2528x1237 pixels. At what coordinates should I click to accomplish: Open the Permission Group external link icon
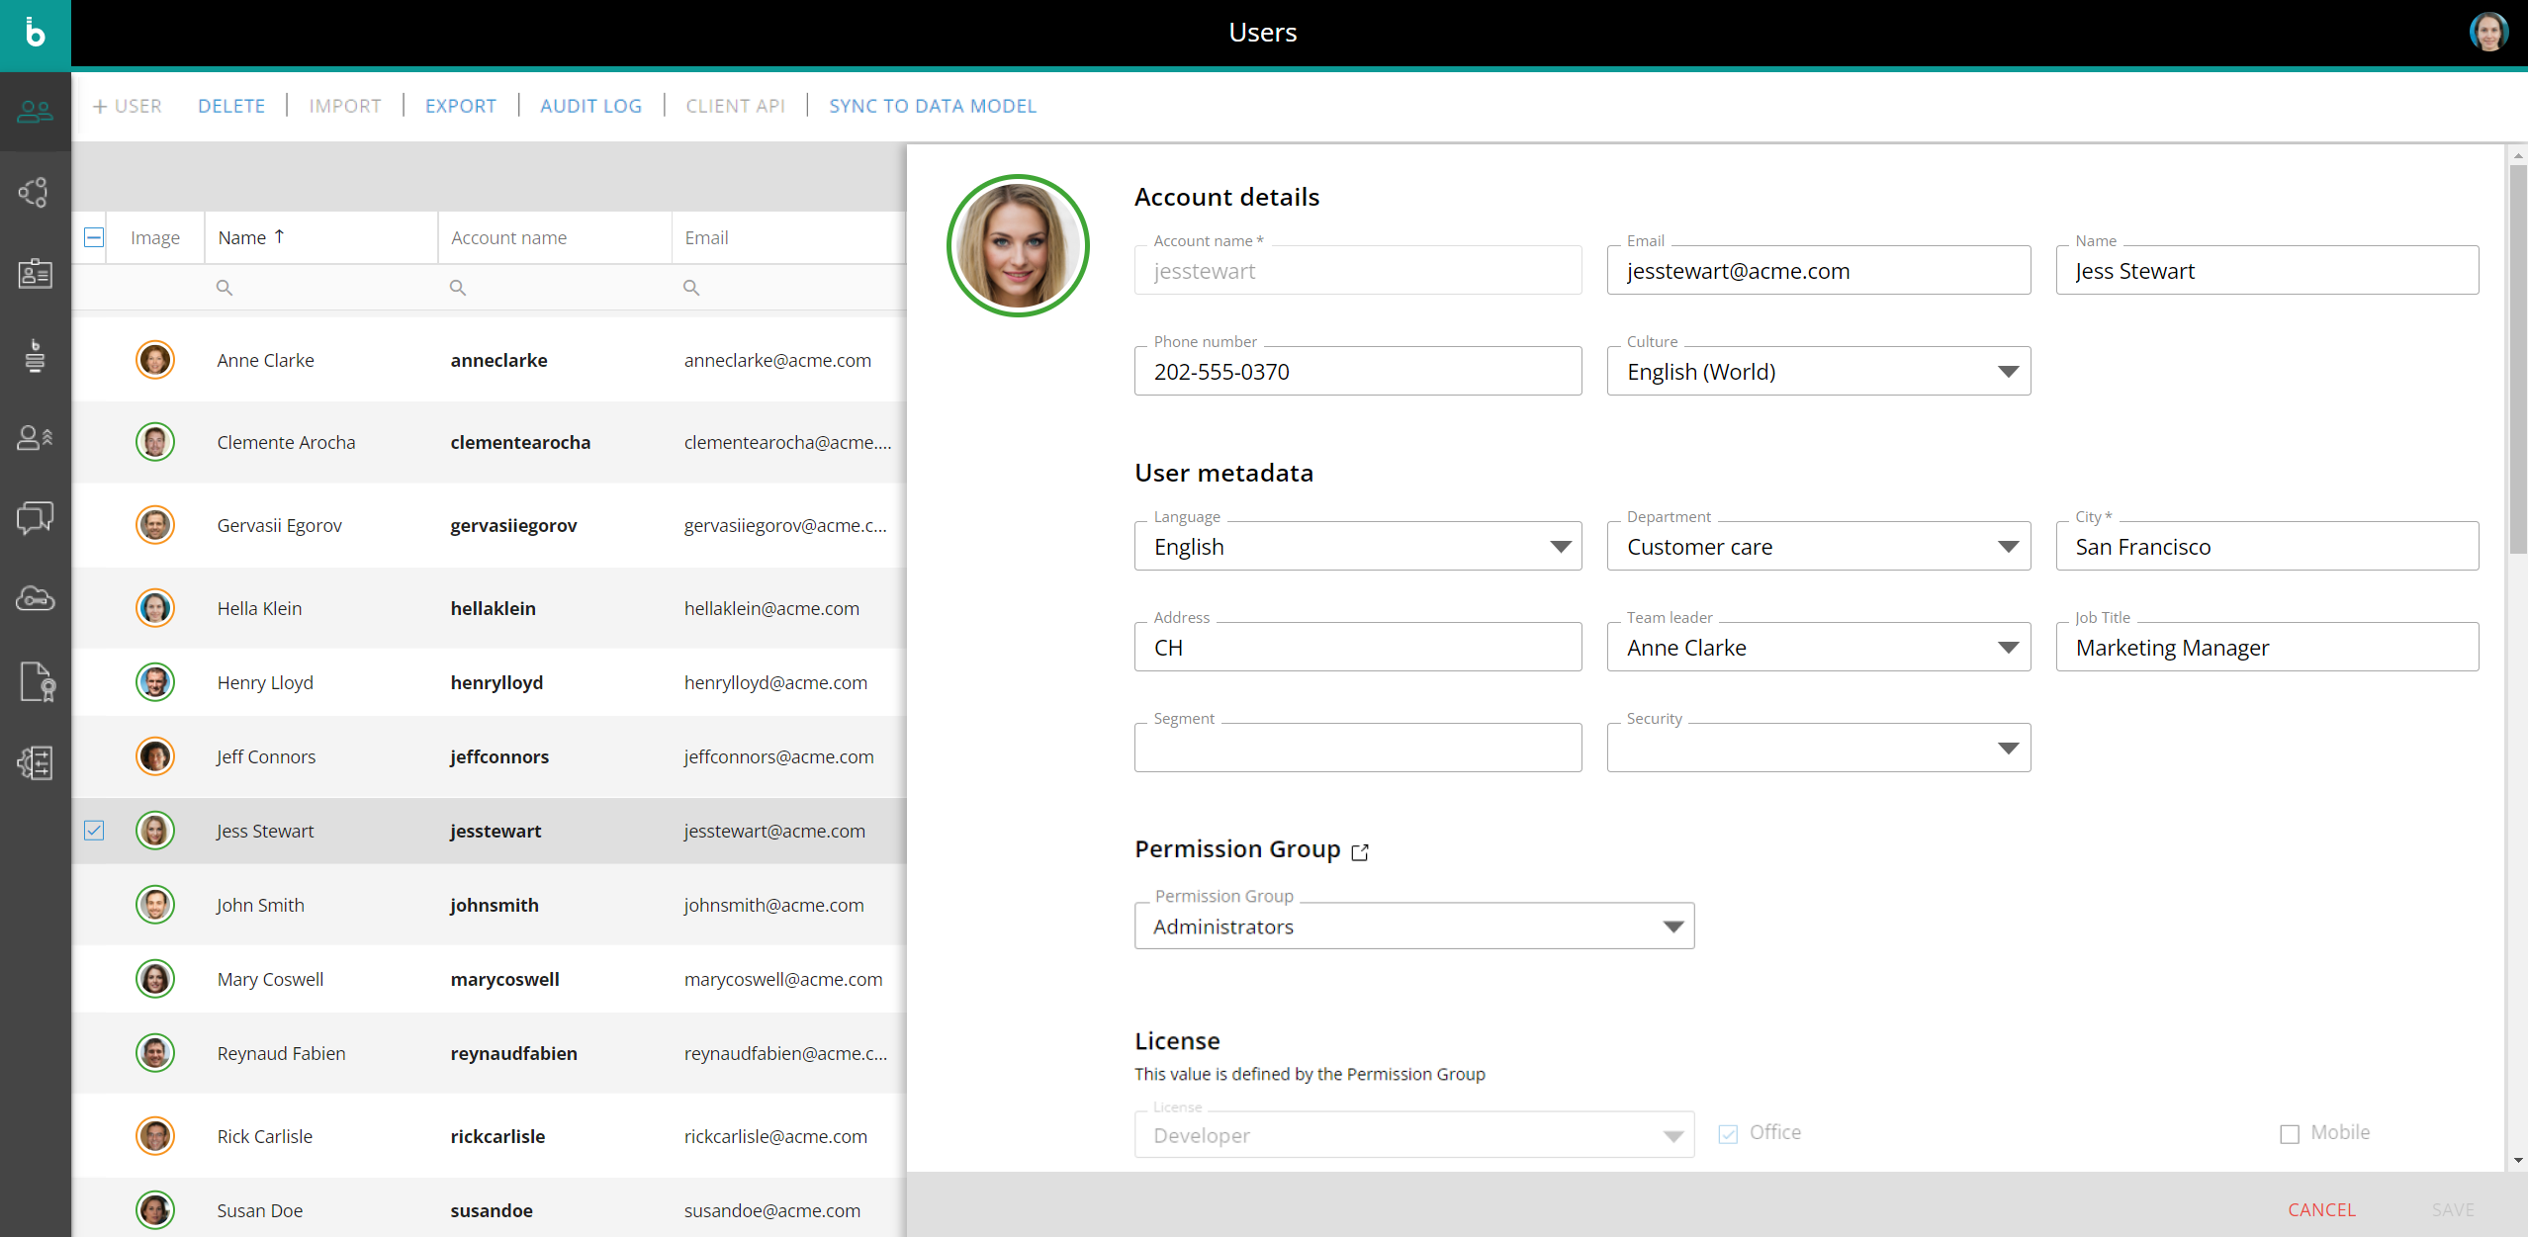pos(1361,851)
